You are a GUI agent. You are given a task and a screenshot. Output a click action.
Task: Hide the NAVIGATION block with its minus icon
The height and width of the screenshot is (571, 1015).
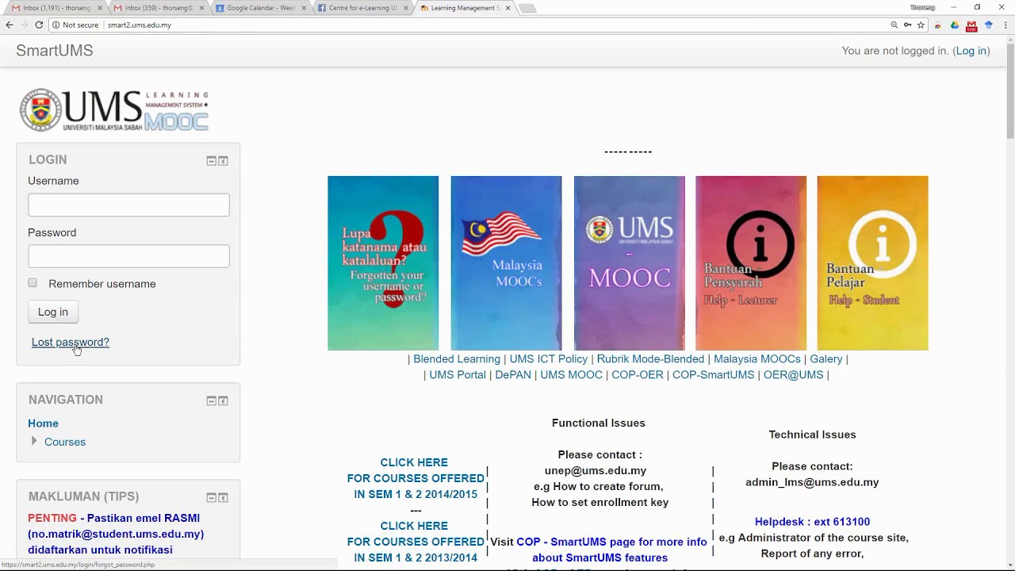point(211,401)
